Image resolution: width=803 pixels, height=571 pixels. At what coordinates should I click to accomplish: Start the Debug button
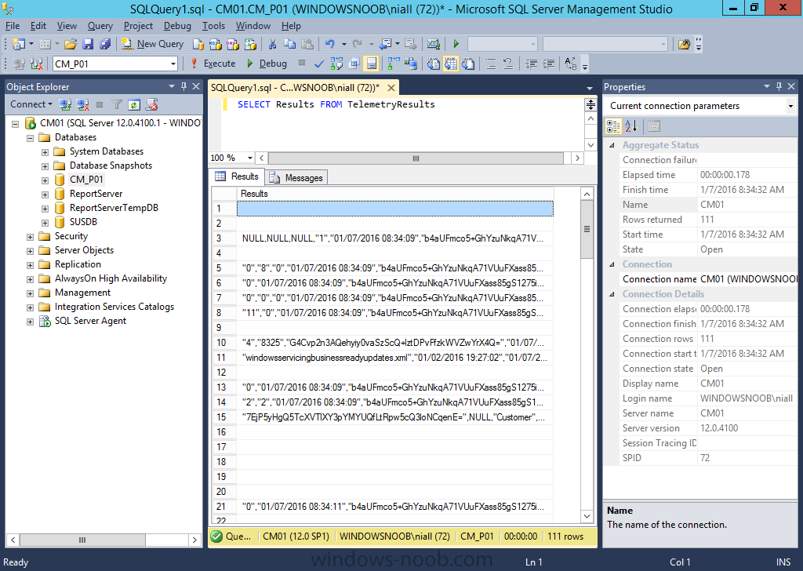(x=267, y=64)
